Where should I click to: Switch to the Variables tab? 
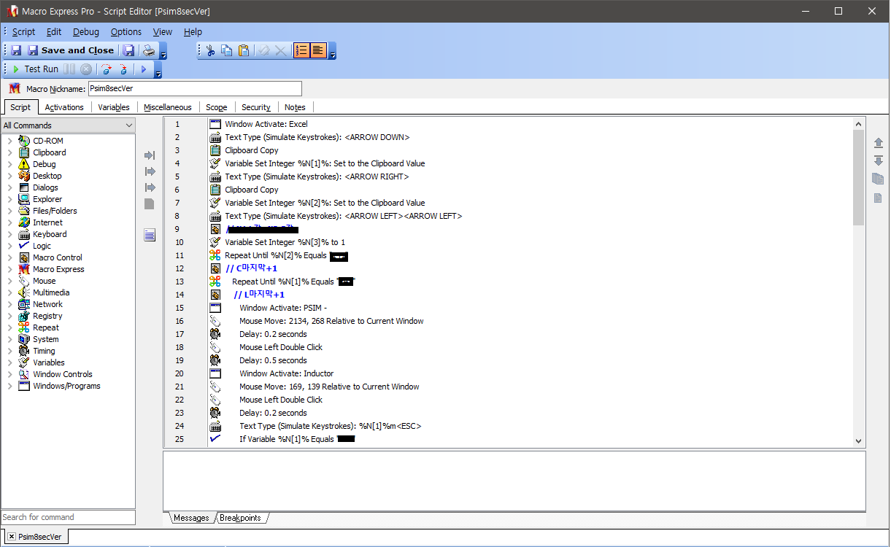(x=114, y=107)
